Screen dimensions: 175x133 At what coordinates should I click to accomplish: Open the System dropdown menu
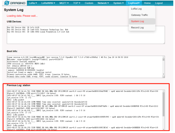pos(118,3)
